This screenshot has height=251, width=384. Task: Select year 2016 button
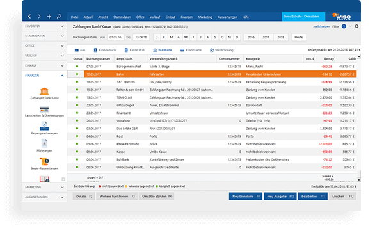coord(251,37)
